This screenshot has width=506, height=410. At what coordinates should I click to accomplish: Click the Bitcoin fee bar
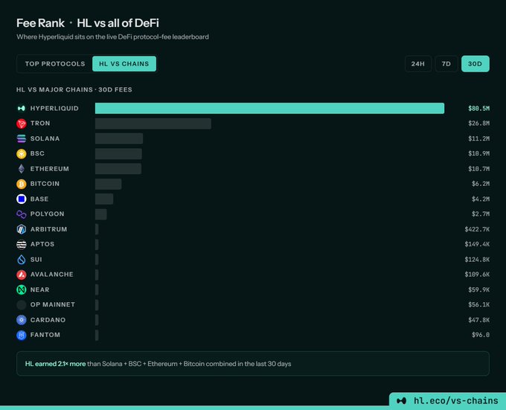(x=109, y=184)
